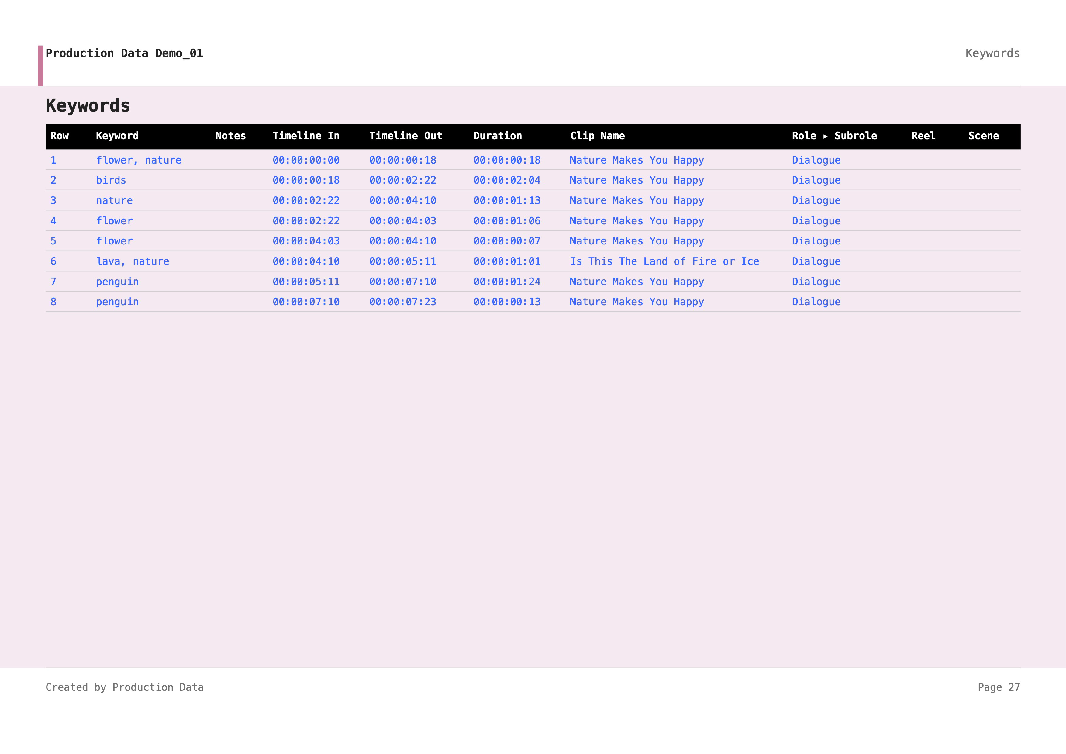
Task: Click Timeline Out 00:00:00:18 in row 1
Action: pyautogui.click(x=402, y=160)
